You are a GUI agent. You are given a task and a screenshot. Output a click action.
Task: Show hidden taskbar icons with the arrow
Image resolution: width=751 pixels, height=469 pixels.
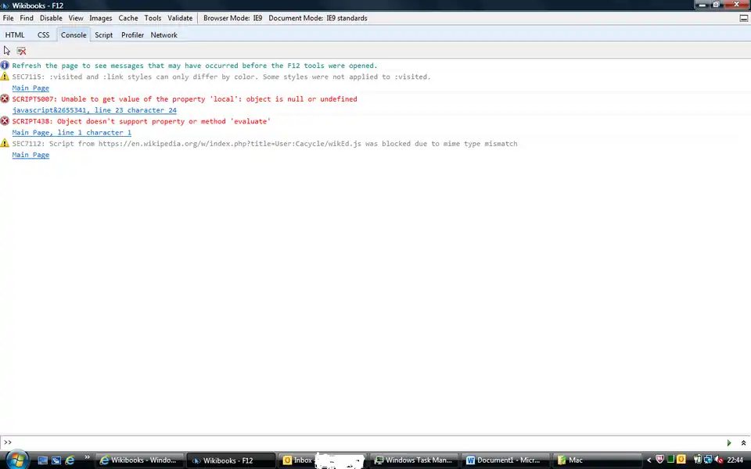pyautogui.click(x=649, y=460)
